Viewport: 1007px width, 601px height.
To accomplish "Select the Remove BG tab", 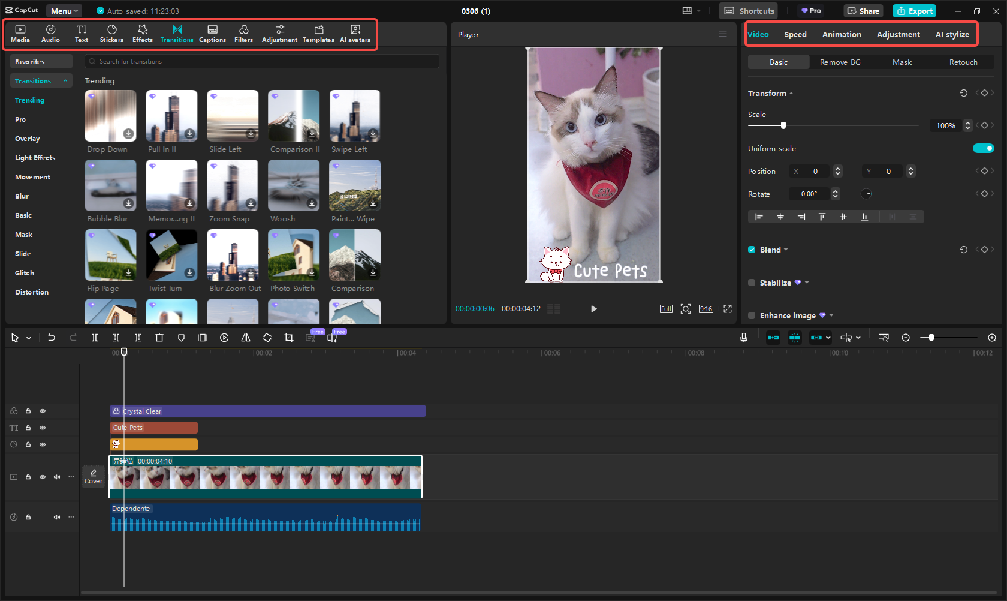I will point(840,62).
